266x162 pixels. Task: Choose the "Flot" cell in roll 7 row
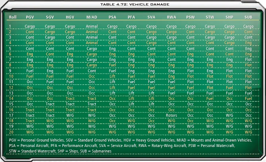pos(248,59)
